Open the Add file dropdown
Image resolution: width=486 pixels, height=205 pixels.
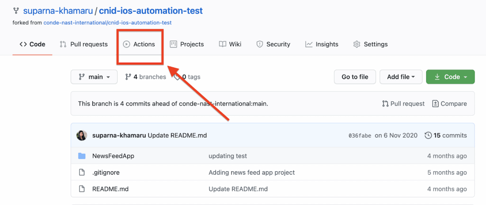401,77
